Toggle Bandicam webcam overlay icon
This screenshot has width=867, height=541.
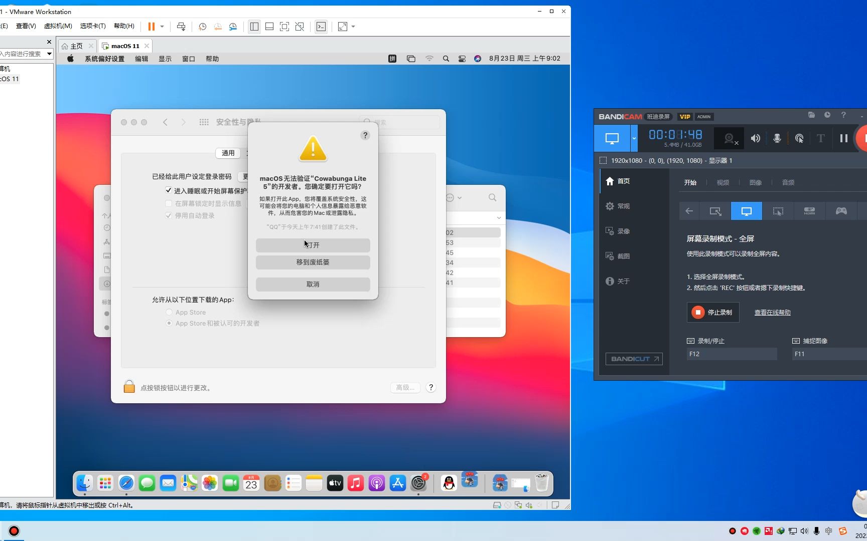[729, 138]
